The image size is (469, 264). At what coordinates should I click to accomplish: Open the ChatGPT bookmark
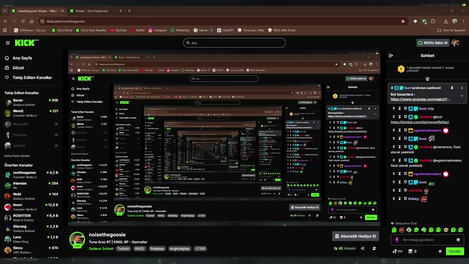pyautogui.click(x=225, y=30)
